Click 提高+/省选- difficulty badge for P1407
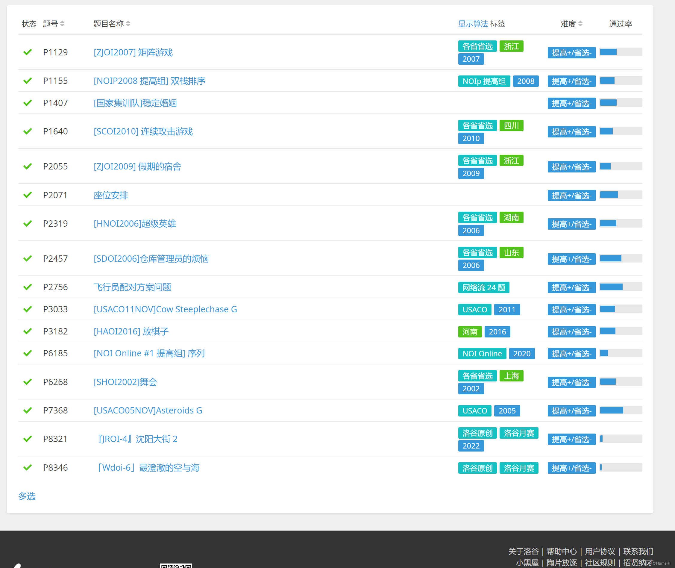 click(x=571, y=103)
